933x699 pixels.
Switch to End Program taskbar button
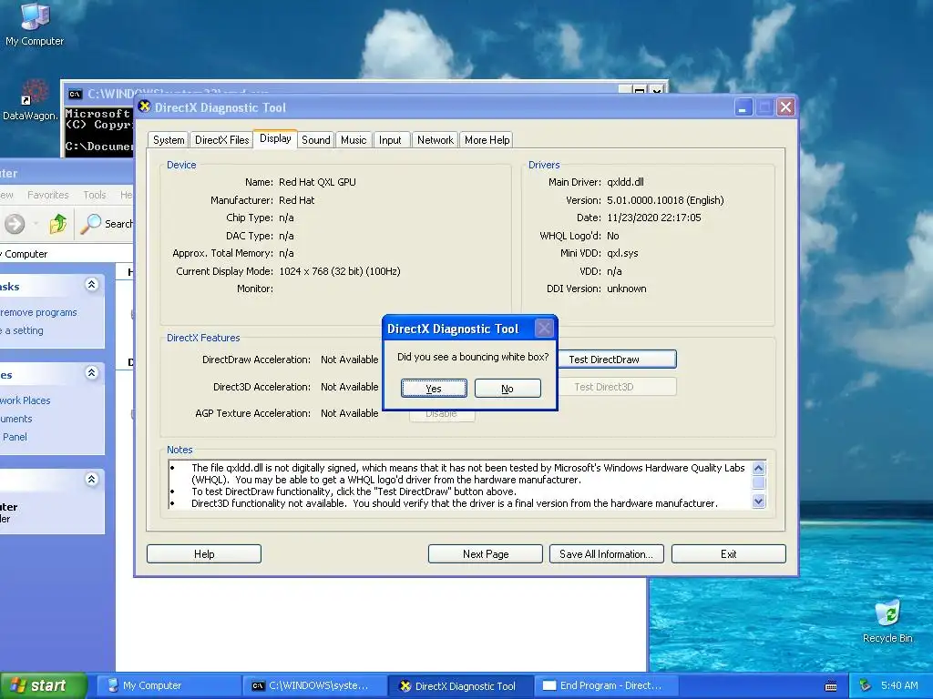(x=607, y=686)
